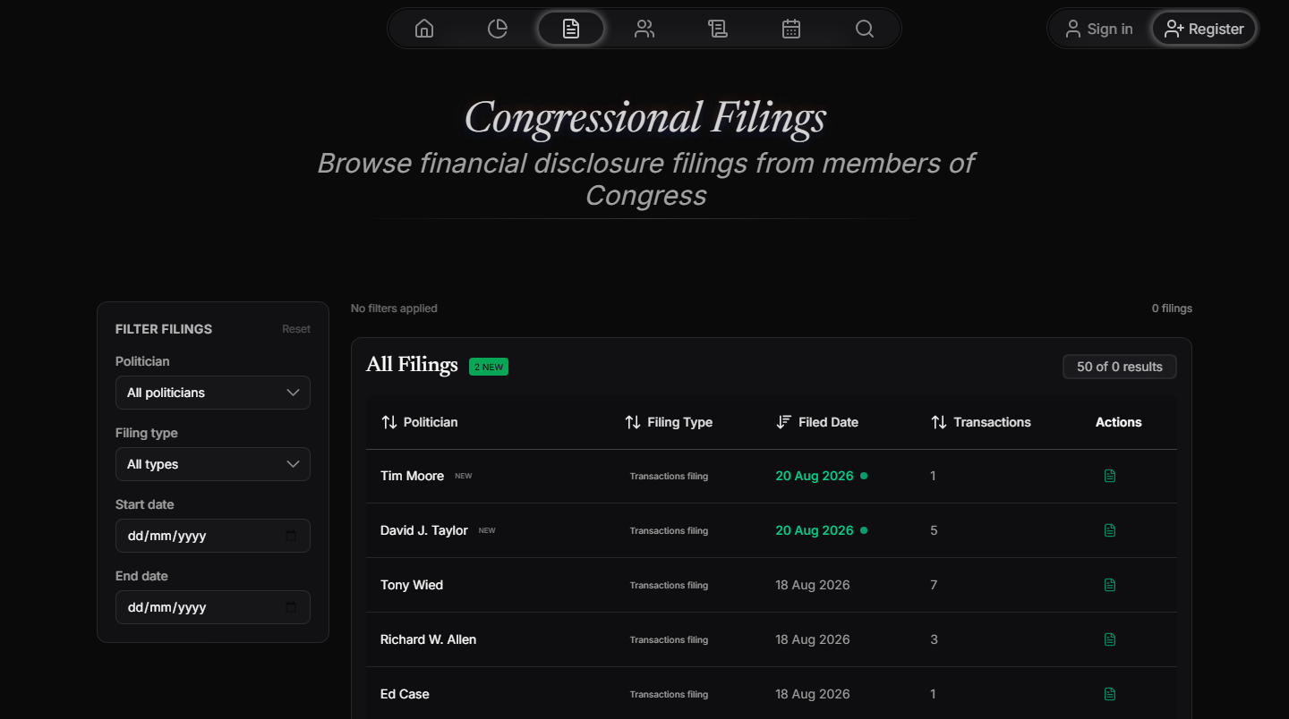
Task: Open the politicians people icon
Action: [644, 29]
